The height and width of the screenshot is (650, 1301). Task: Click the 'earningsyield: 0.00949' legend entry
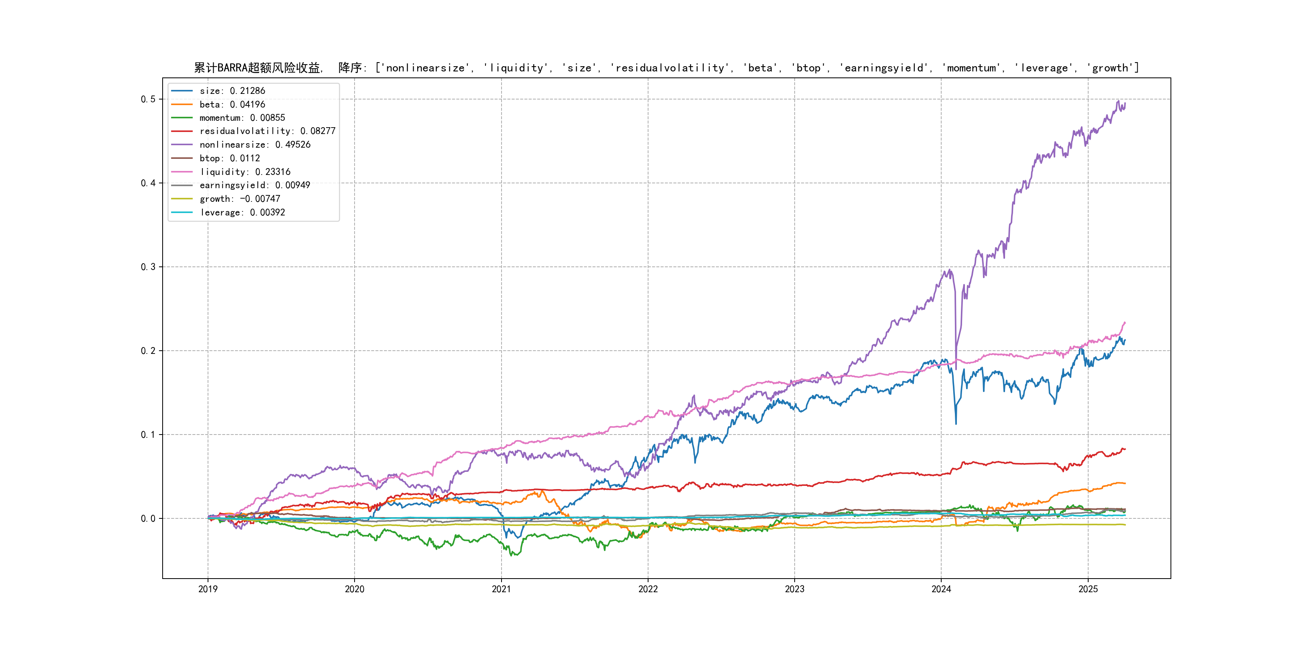255,185
